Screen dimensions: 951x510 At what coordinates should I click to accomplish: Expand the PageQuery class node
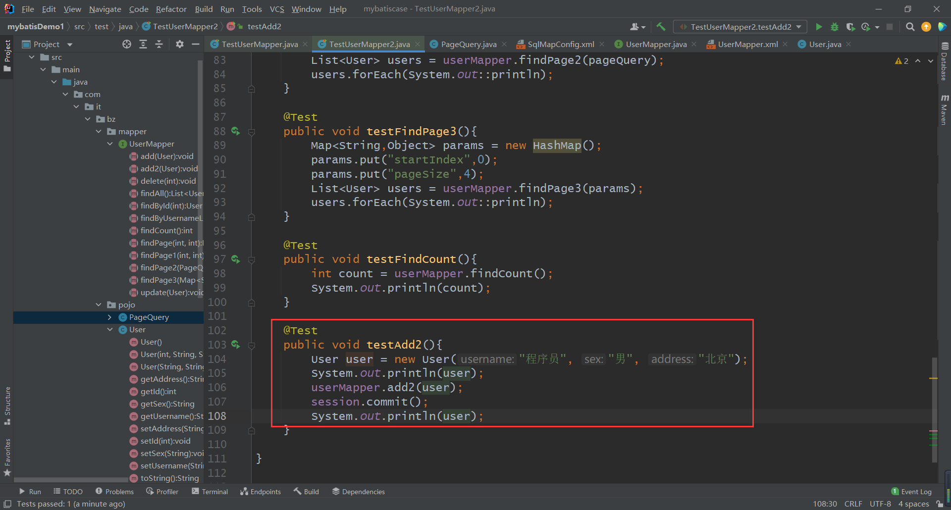point(109,317)
